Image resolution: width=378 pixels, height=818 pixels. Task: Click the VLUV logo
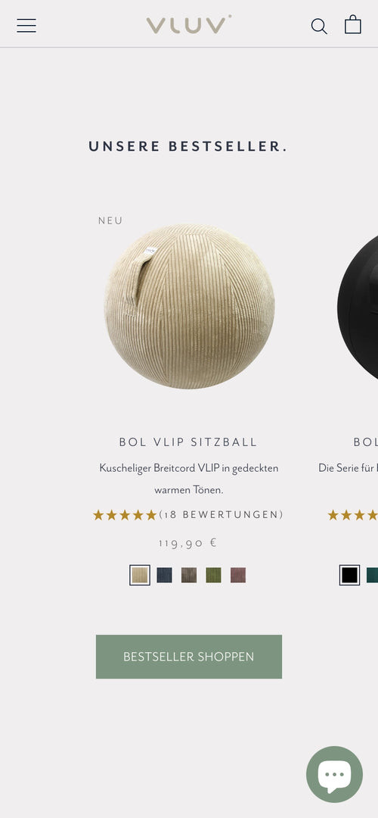click(189, 24)
